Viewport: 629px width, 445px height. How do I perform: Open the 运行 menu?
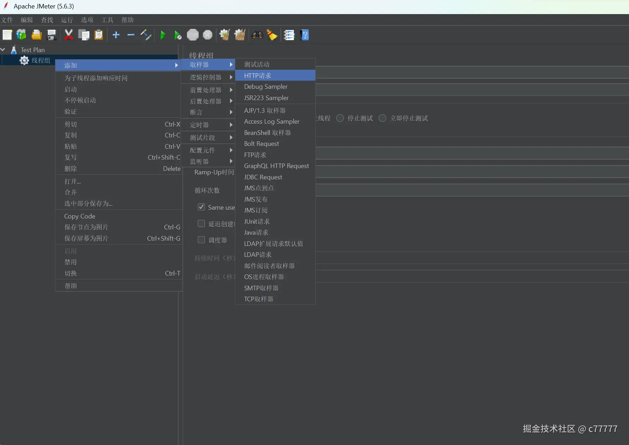click(67, 20)
